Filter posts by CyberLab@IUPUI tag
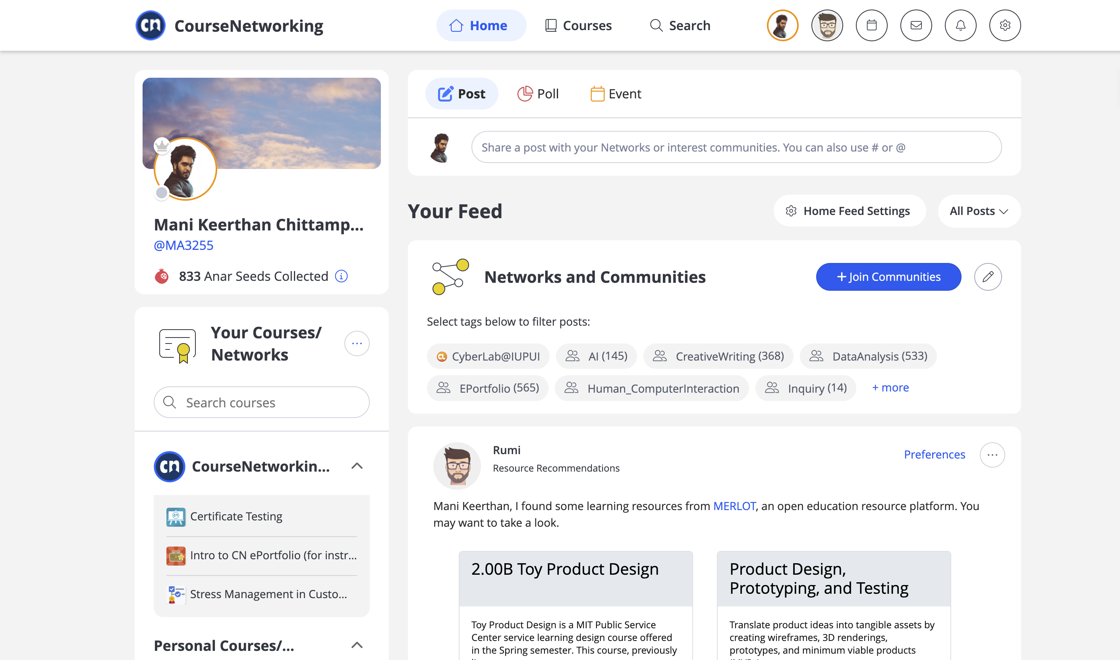This screenshot has width=1120, height=660. pos(488,356)
